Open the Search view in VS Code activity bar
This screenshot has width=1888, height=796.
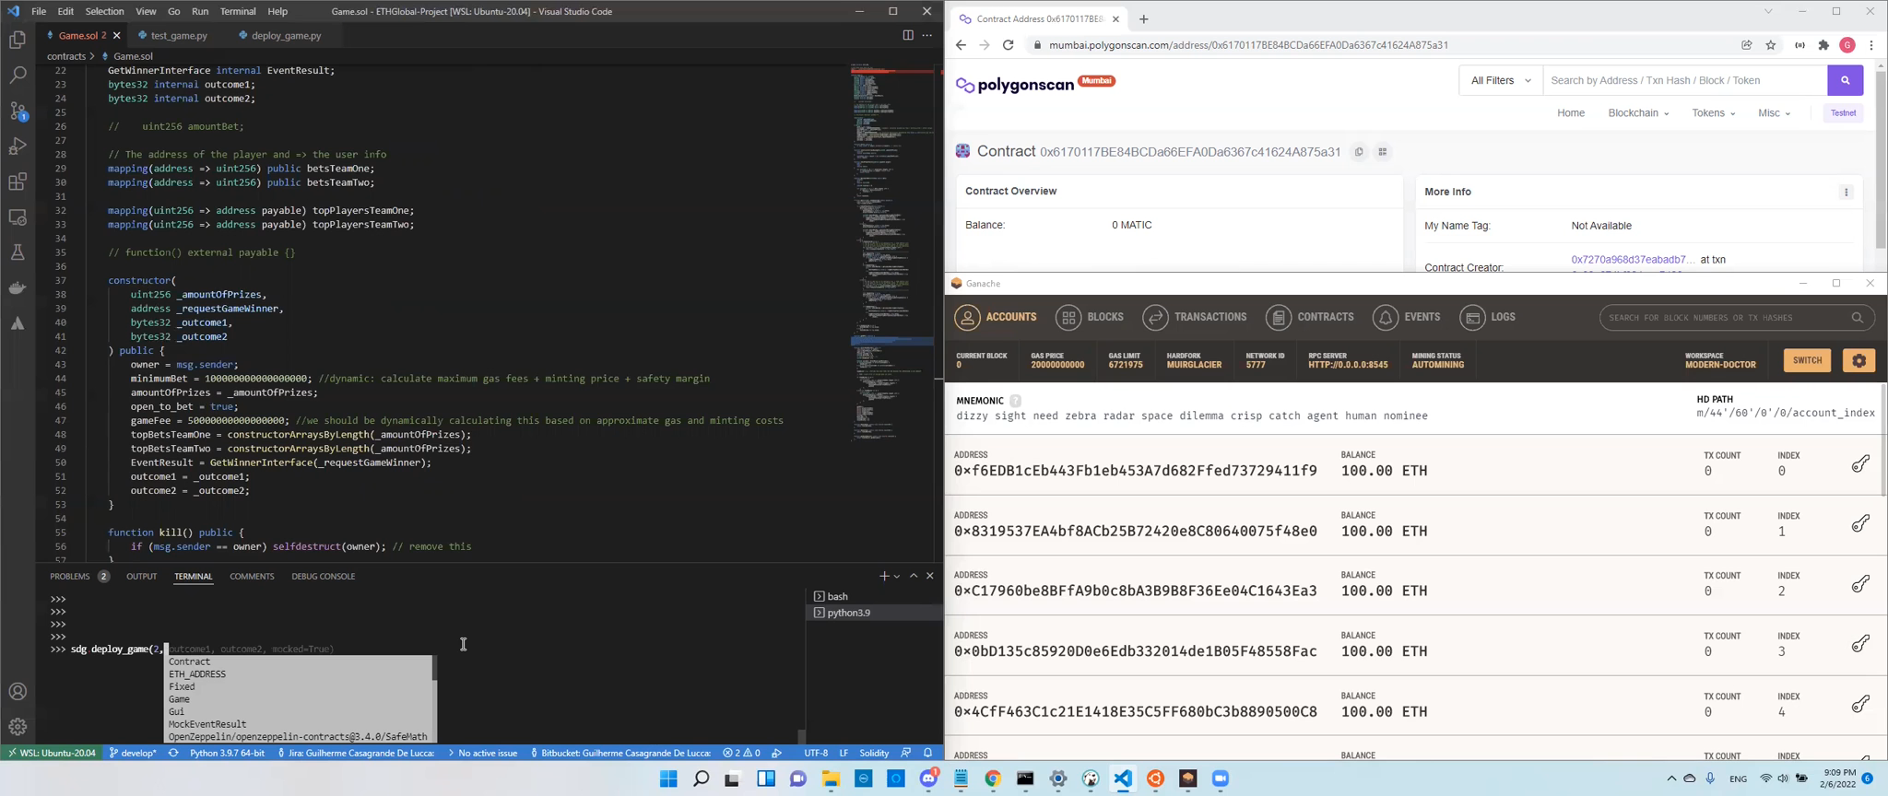point(18,76)
